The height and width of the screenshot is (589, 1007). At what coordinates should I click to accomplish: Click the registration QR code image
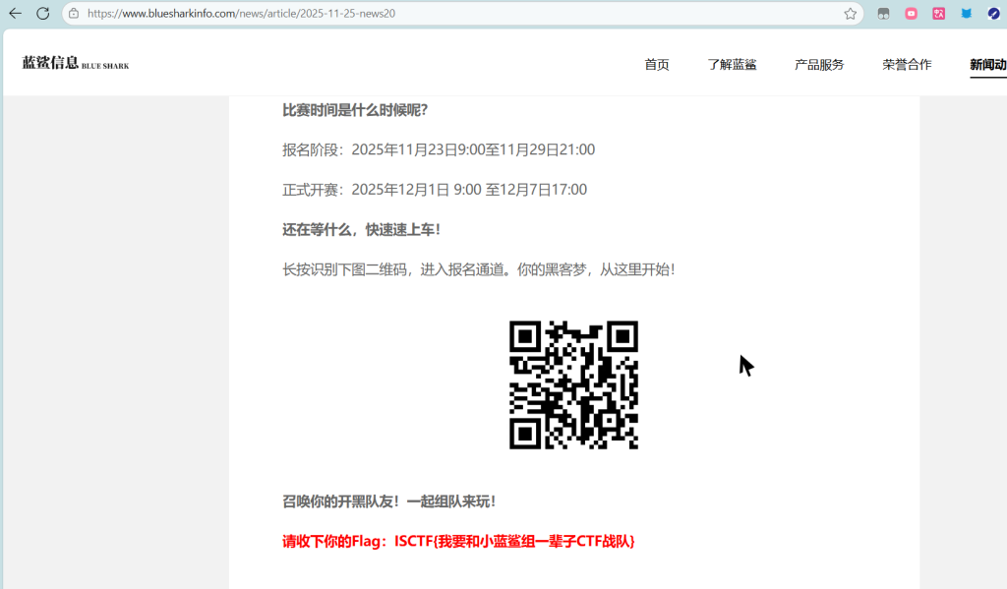point(573,384)
